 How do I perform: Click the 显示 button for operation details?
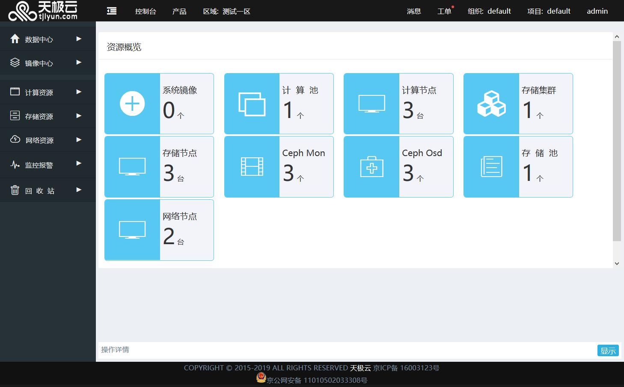click(608, 351)
